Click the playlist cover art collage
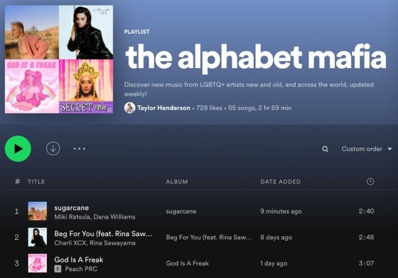The width and height of the screenshot is (398, 278). click(59, 59)
